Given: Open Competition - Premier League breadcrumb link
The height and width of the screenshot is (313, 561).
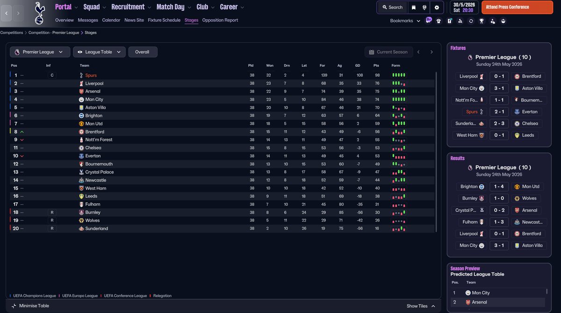Looking at the screenshot, I should click(x=54, y=33).
